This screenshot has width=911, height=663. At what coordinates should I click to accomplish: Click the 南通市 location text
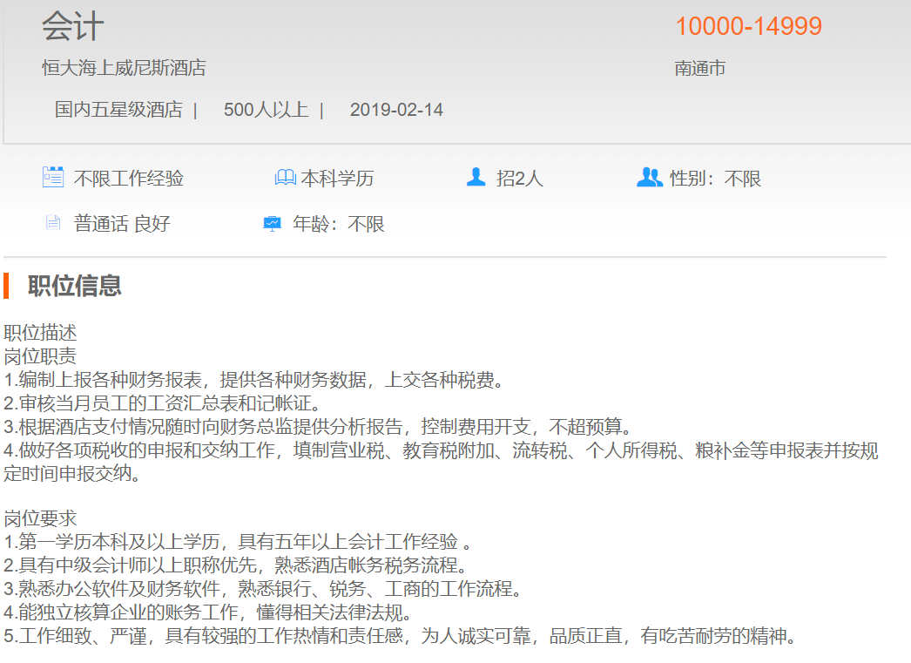tap(700, 68)
